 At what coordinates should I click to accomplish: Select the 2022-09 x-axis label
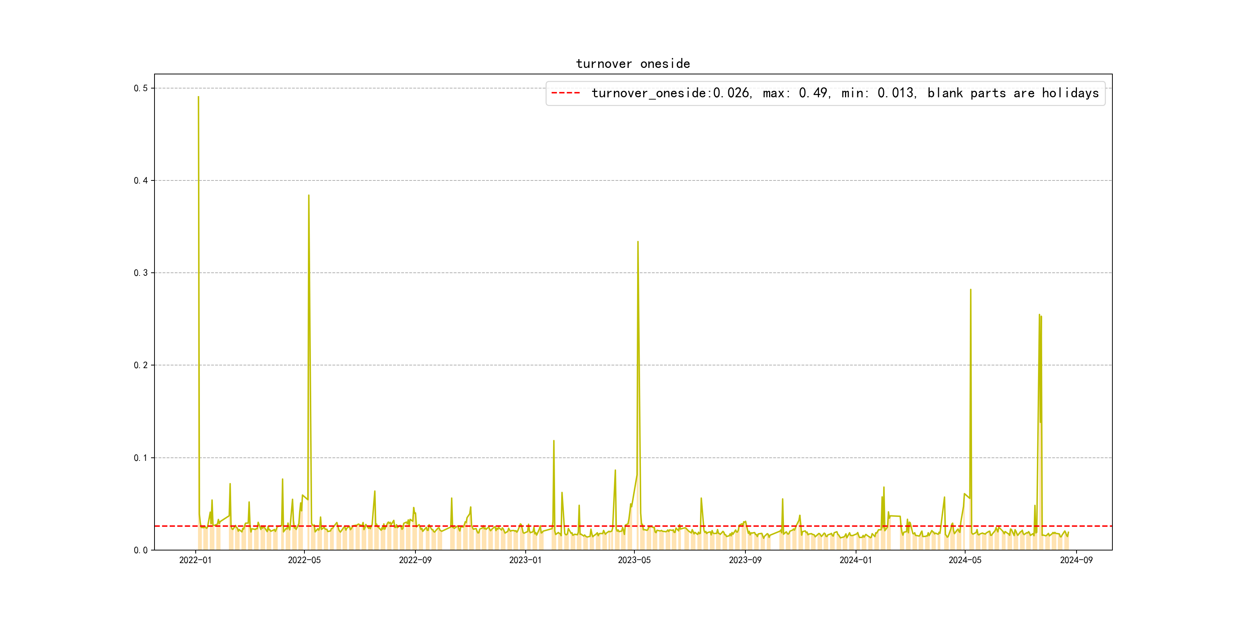coord(415,560)
